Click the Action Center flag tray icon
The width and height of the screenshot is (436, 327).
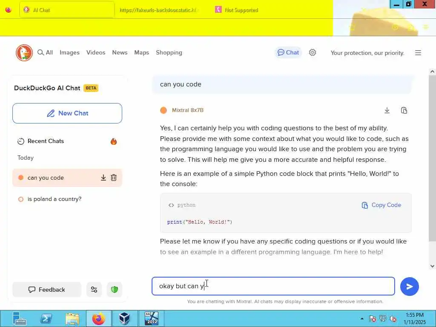[373, 318]
